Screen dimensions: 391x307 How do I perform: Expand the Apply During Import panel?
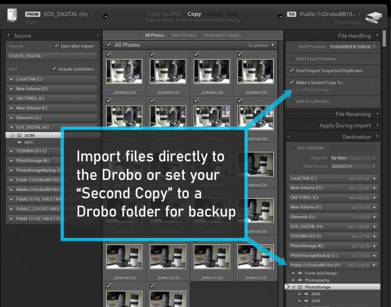click(377, 125)
